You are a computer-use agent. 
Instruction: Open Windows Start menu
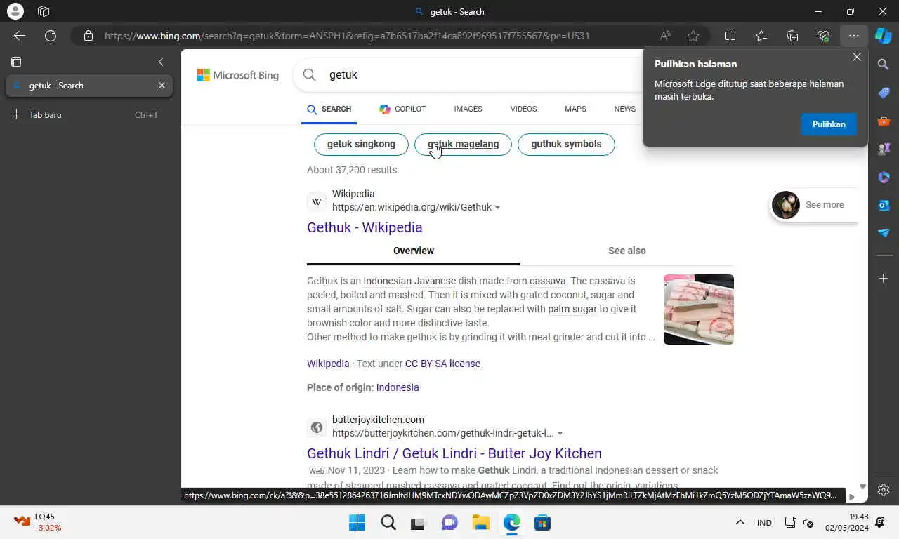tap(357, 523)
